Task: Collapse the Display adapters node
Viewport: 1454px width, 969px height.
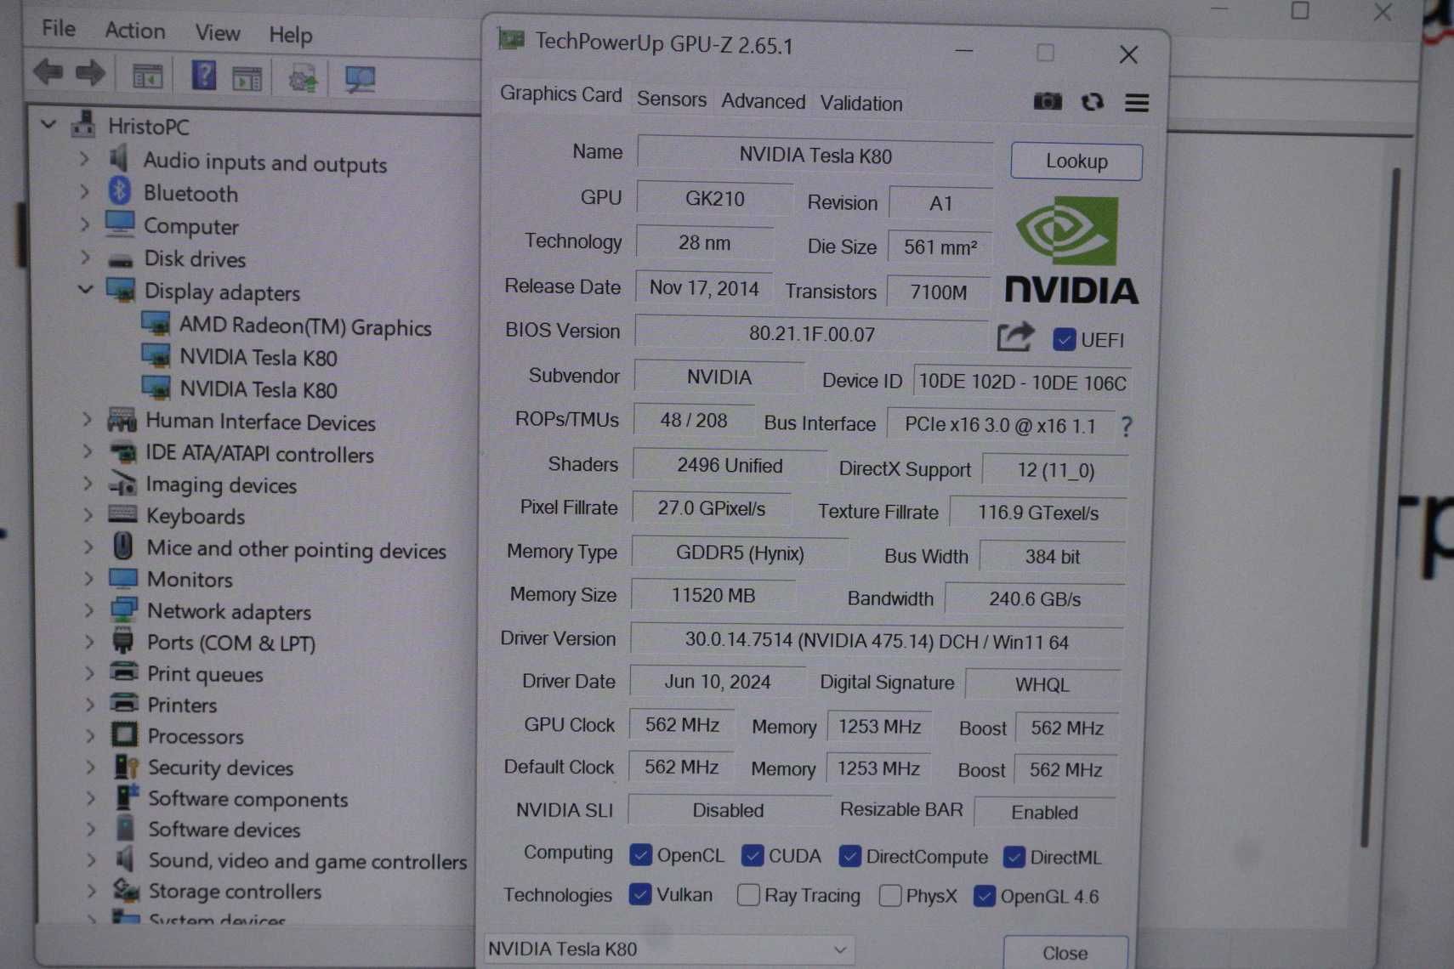Action: (85, 289)
